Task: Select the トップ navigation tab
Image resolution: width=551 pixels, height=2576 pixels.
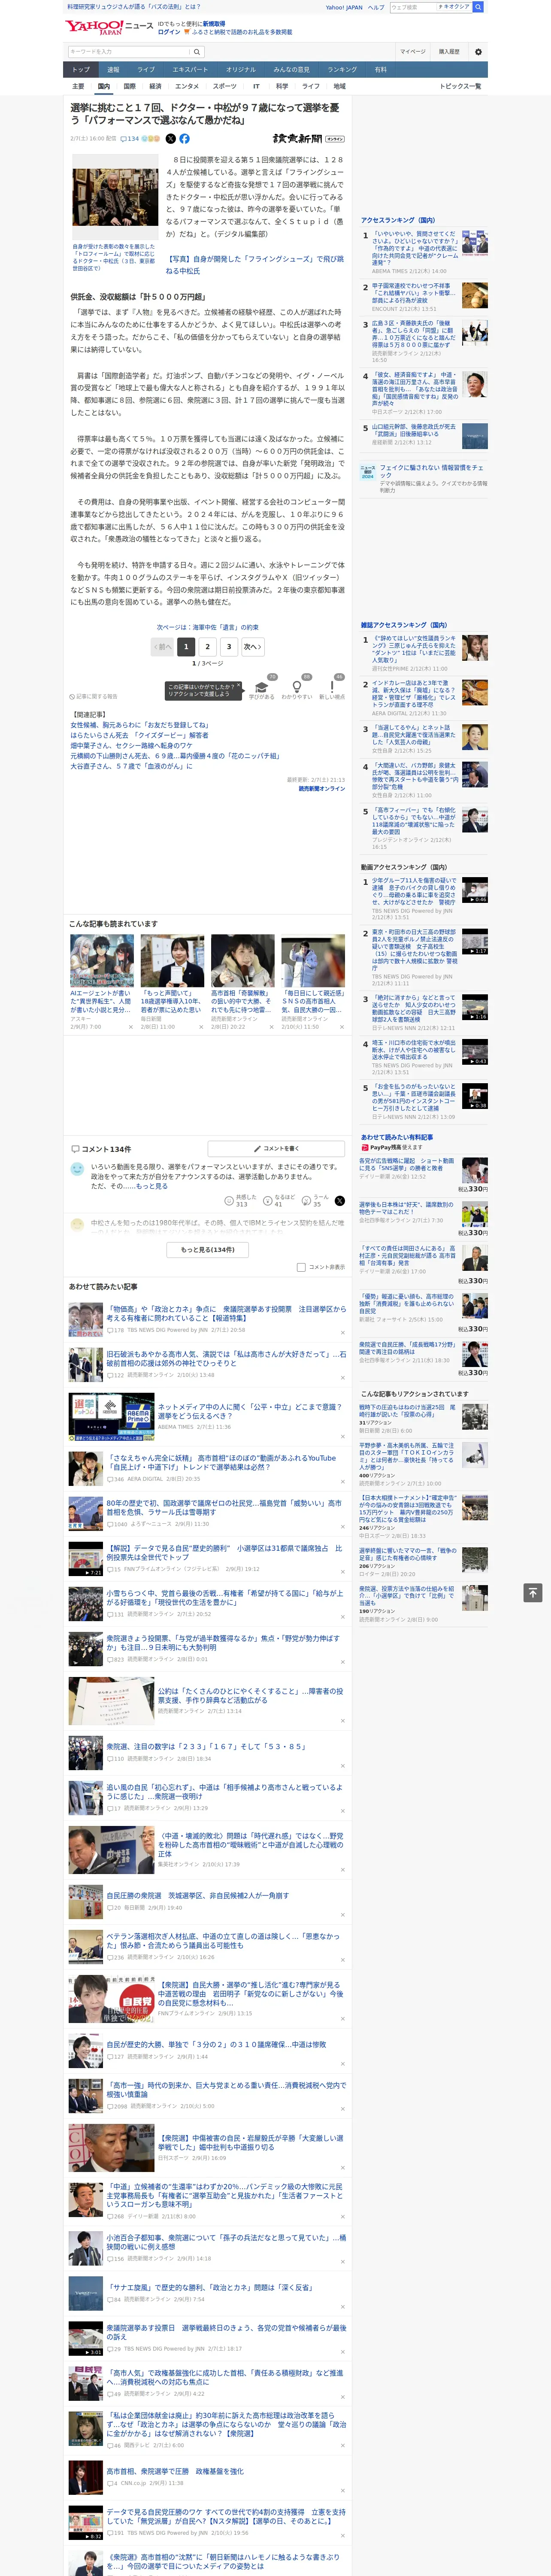Action: click(81, 70)
